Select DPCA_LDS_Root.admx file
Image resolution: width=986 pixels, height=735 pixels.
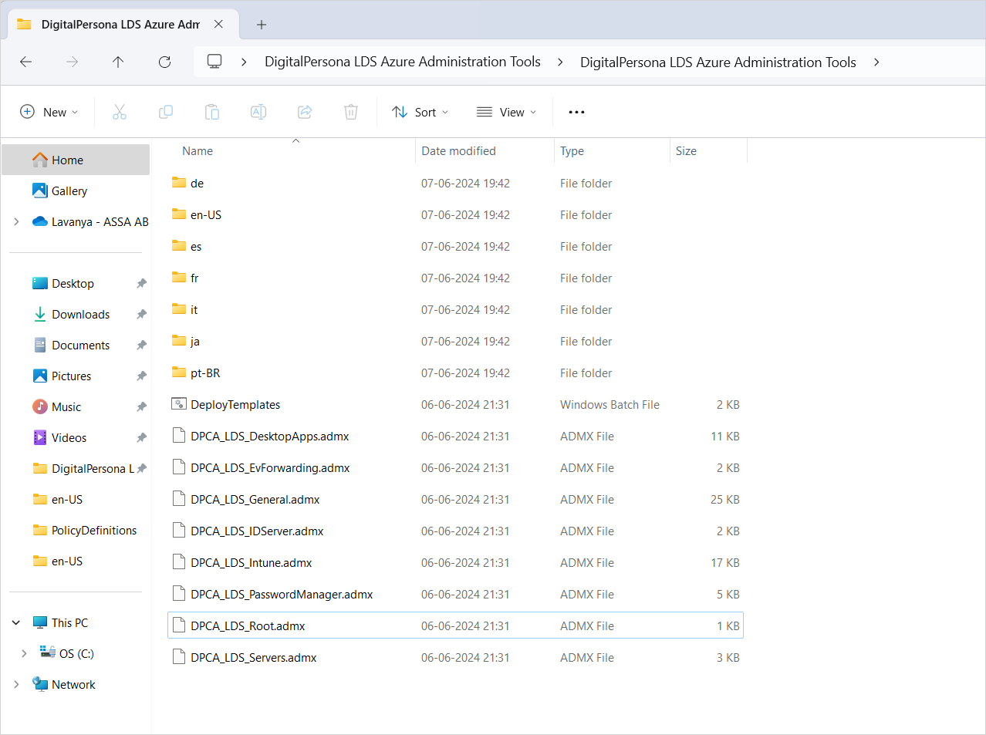pyautogui.click(x=455, y=625)
